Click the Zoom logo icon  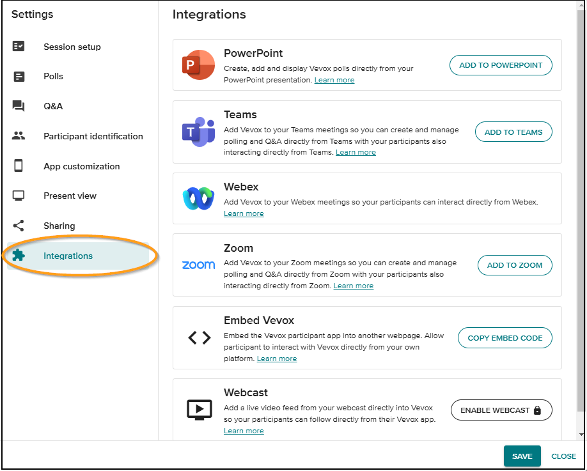pos(198,265)
